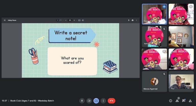Mute the microphone in call controls
This screenshot has width=196, height=106.
coord(82,101)
